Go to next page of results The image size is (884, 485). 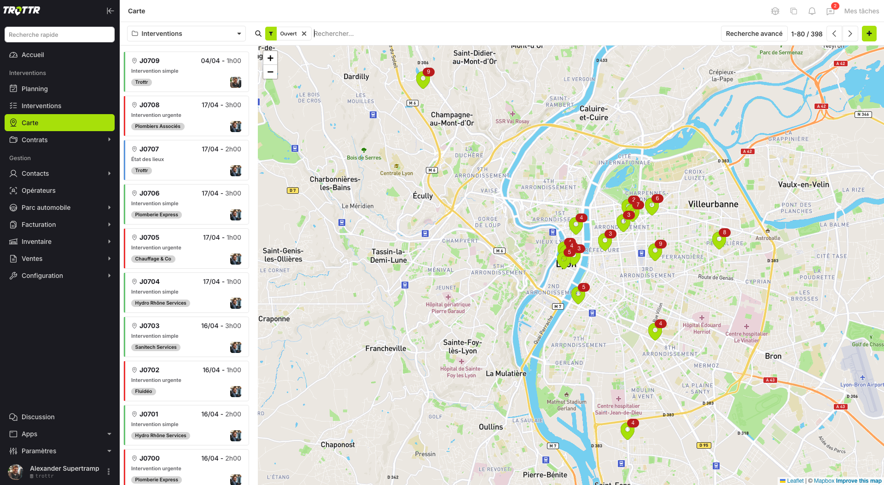(x=850, y=34)
